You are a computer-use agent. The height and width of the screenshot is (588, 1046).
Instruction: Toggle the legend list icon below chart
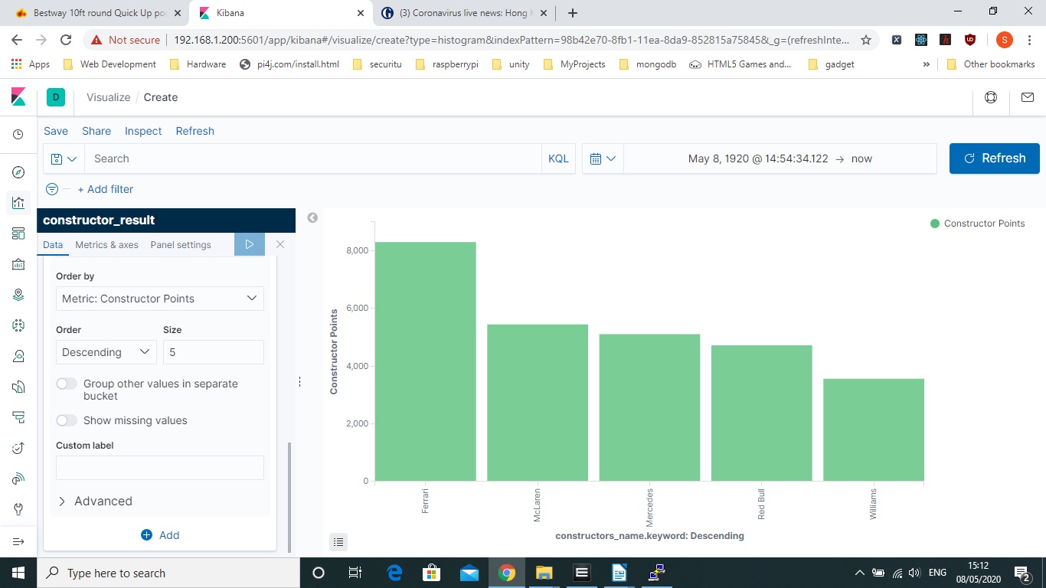[338, 541]
